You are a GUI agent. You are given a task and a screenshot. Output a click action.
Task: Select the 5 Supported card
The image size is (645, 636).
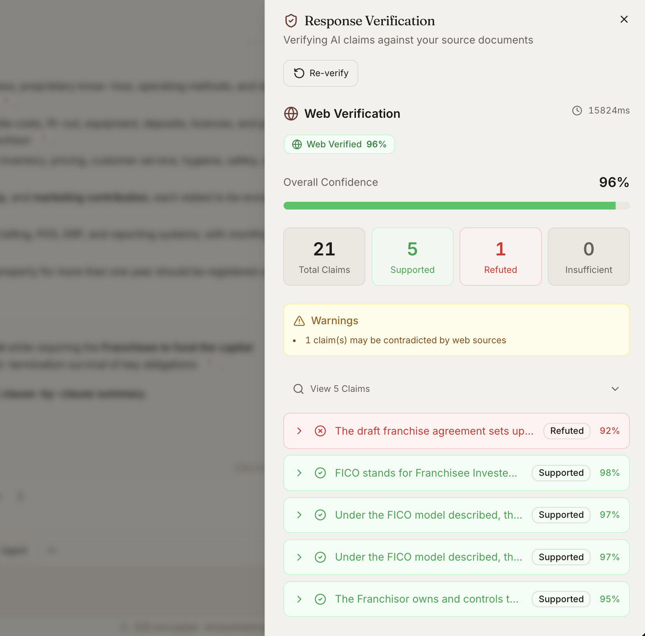412,257
